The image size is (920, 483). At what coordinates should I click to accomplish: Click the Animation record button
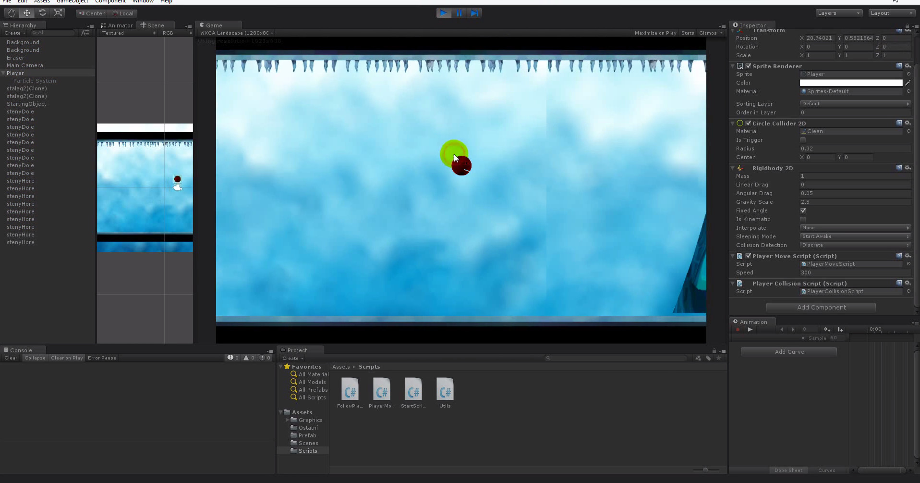tap(738, 330)
